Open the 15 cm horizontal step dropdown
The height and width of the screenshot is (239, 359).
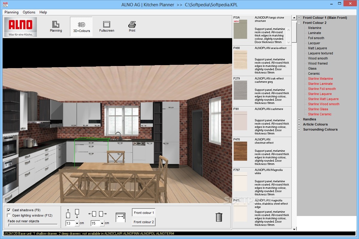coord(102,223)
